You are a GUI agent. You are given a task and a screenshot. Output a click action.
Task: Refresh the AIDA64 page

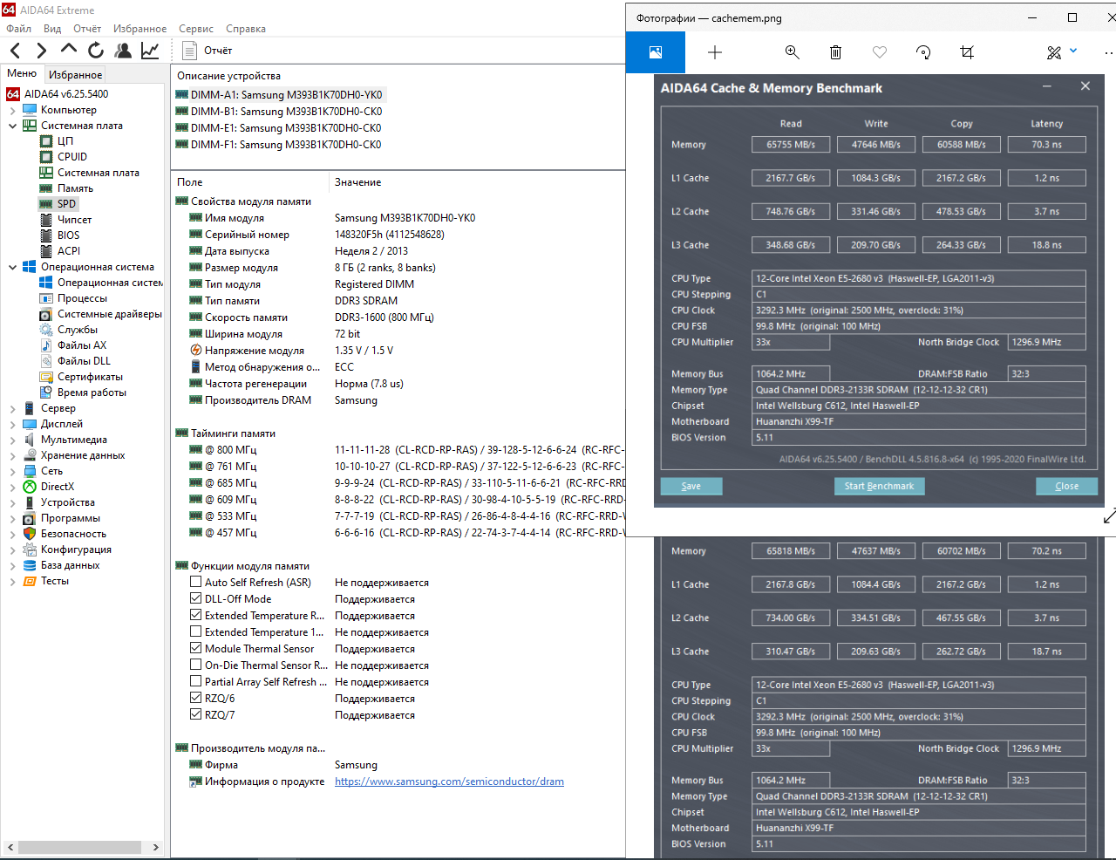(x=96, y=51)
